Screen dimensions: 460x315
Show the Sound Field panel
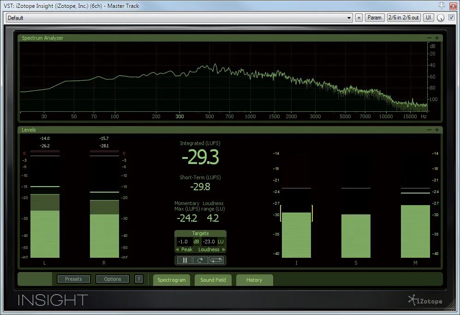(x=213, y=280)
